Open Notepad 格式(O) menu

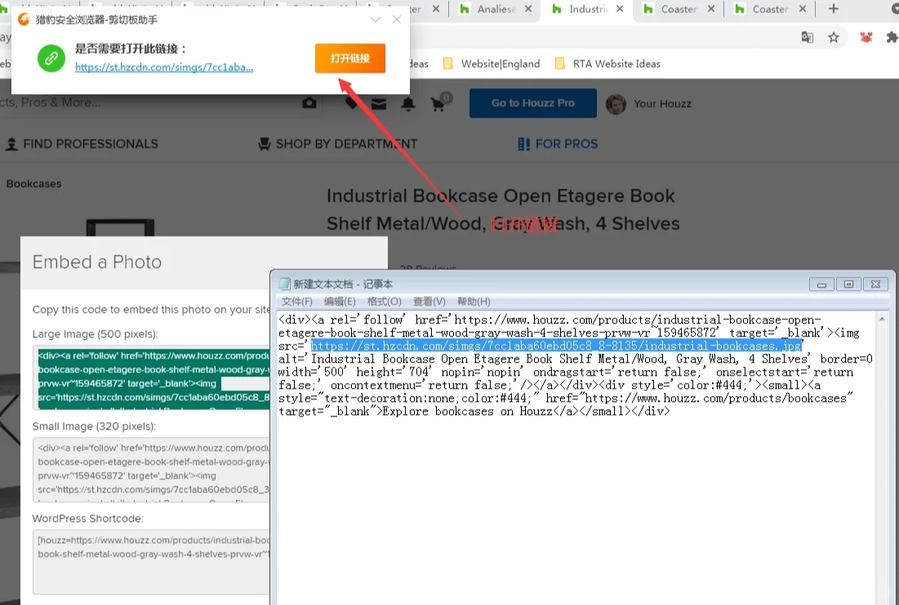tap(384, 301)
